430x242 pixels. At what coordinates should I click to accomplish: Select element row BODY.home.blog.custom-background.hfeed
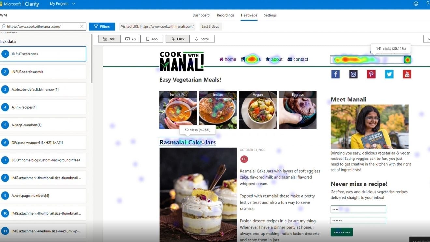(43, 160)
